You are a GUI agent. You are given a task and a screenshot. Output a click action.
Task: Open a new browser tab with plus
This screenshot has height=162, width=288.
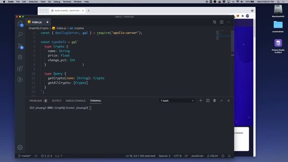tap(89, 11)
